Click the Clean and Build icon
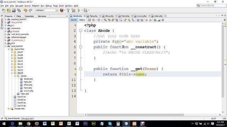The width and height of the screenshot is (227, 127). pos(73,10)
